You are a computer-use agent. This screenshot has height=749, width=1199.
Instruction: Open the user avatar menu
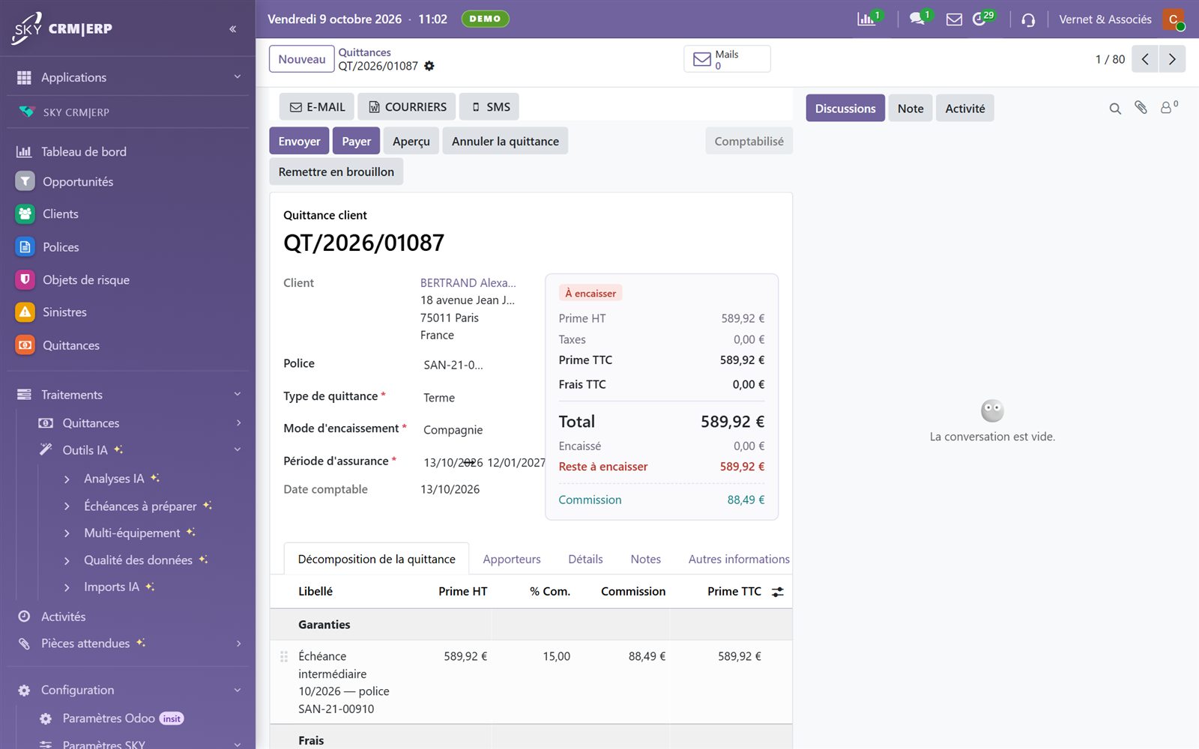point(1173,19)
